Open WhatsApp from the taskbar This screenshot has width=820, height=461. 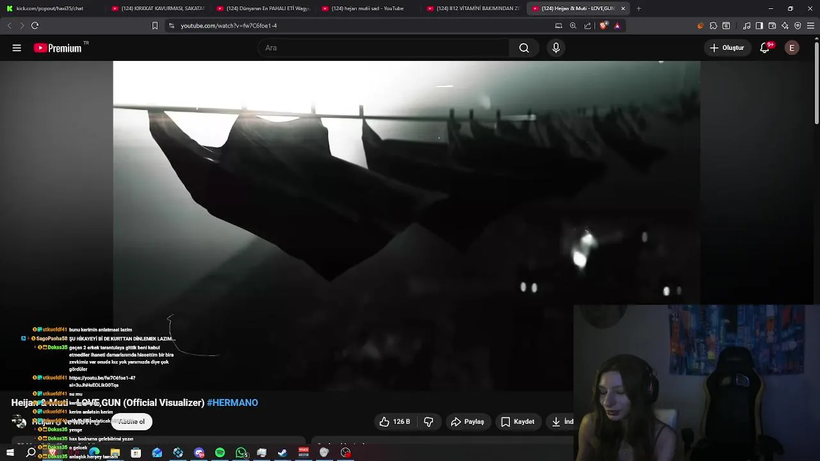241,453
